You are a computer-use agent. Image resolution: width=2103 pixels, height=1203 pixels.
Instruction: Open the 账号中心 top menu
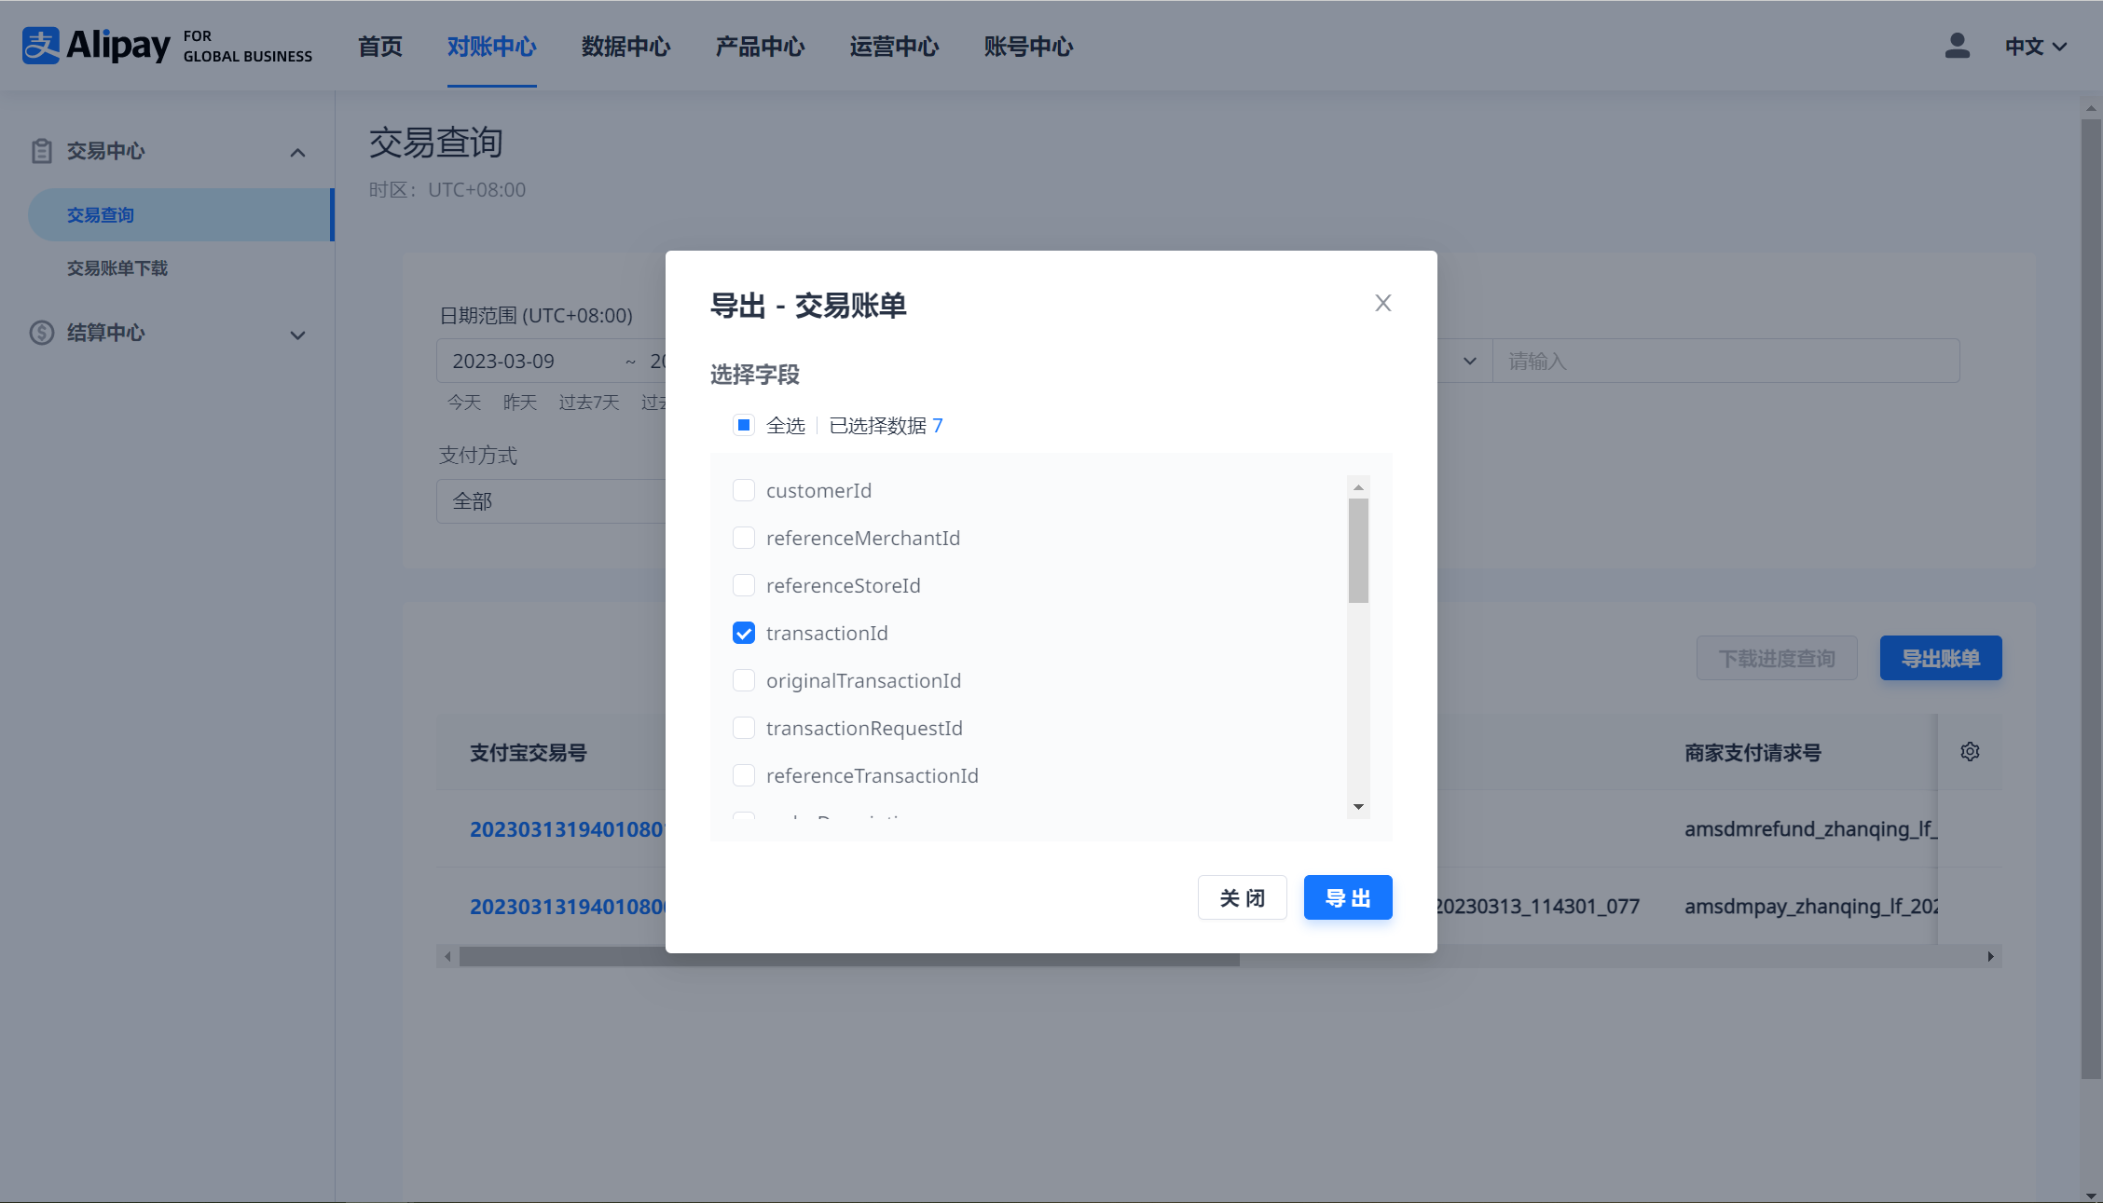pyautogui.click(x=1028, y=47)
